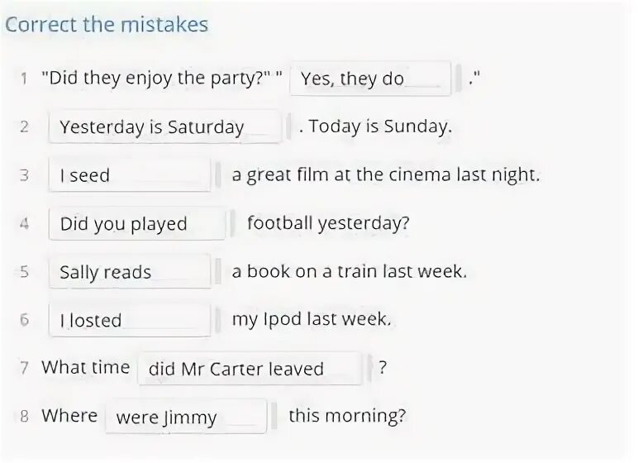Focus the 'did Mr Carter leaved' field
This screenshot has width=638, height=463.
point(250,369)
